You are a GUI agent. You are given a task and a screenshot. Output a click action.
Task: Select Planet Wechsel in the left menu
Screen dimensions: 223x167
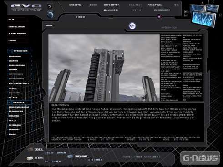coord(17,34)
